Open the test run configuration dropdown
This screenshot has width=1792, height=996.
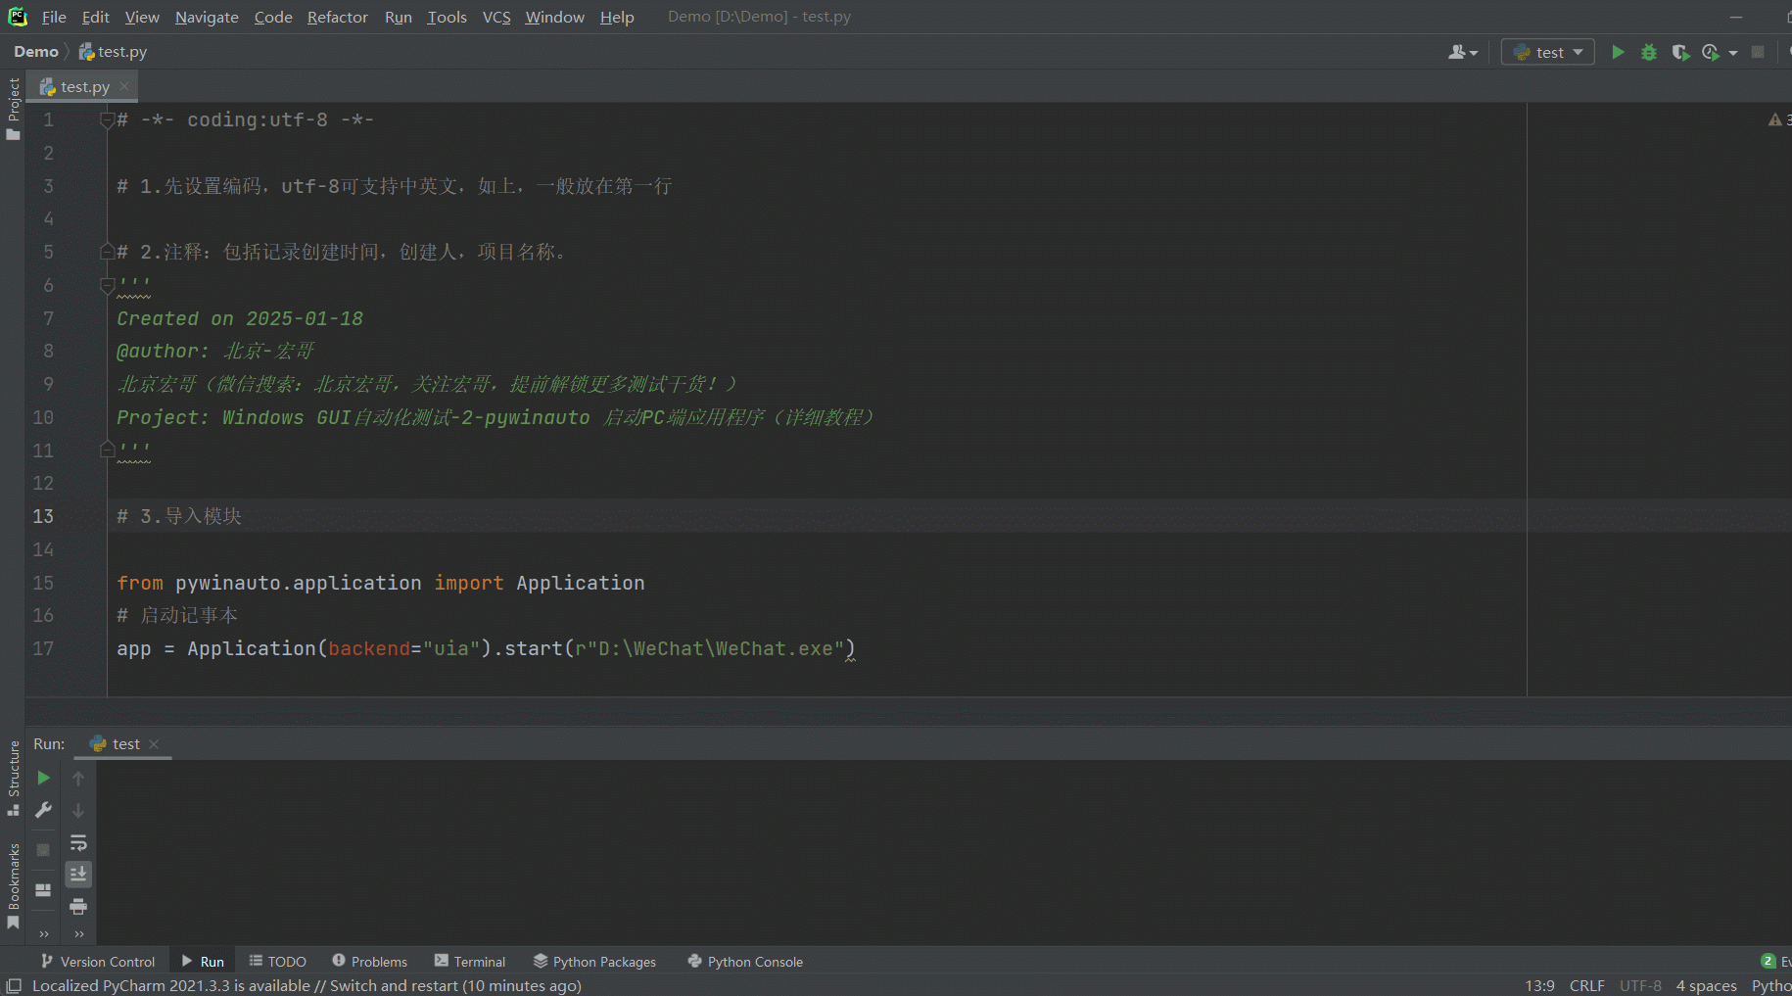point(1548,53)
